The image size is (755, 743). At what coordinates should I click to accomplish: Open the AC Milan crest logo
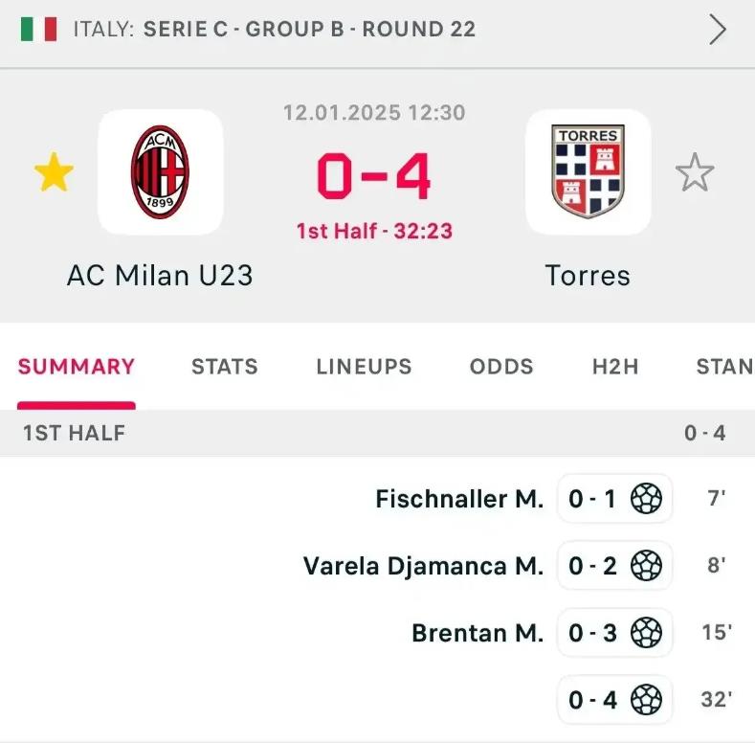tap(161, 172)
